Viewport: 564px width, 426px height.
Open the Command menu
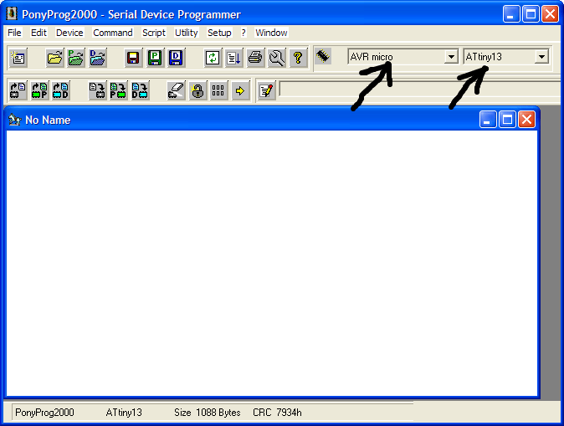(x=113, y=33)
